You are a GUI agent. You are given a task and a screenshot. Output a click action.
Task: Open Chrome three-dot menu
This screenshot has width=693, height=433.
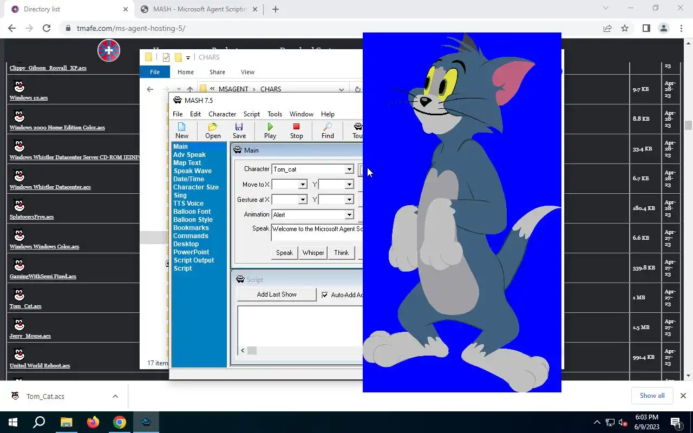pyautogui.click(x=681, y=28)
